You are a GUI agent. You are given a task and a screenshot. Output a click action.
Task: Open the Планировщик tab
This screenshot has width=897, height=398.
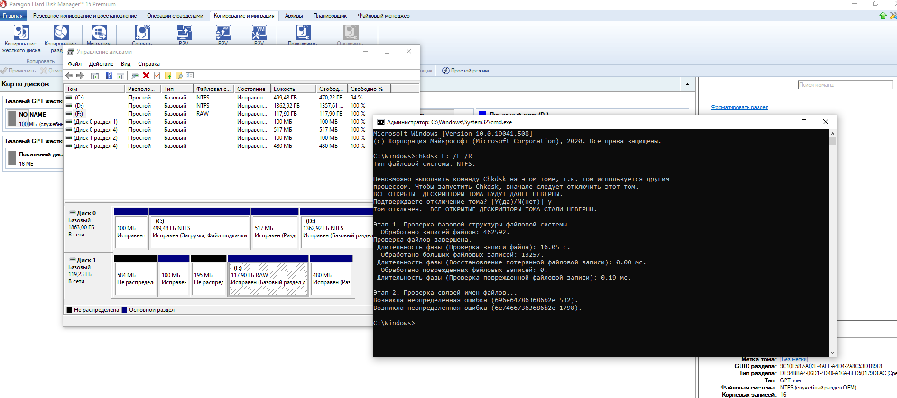[x=330, y=16]
